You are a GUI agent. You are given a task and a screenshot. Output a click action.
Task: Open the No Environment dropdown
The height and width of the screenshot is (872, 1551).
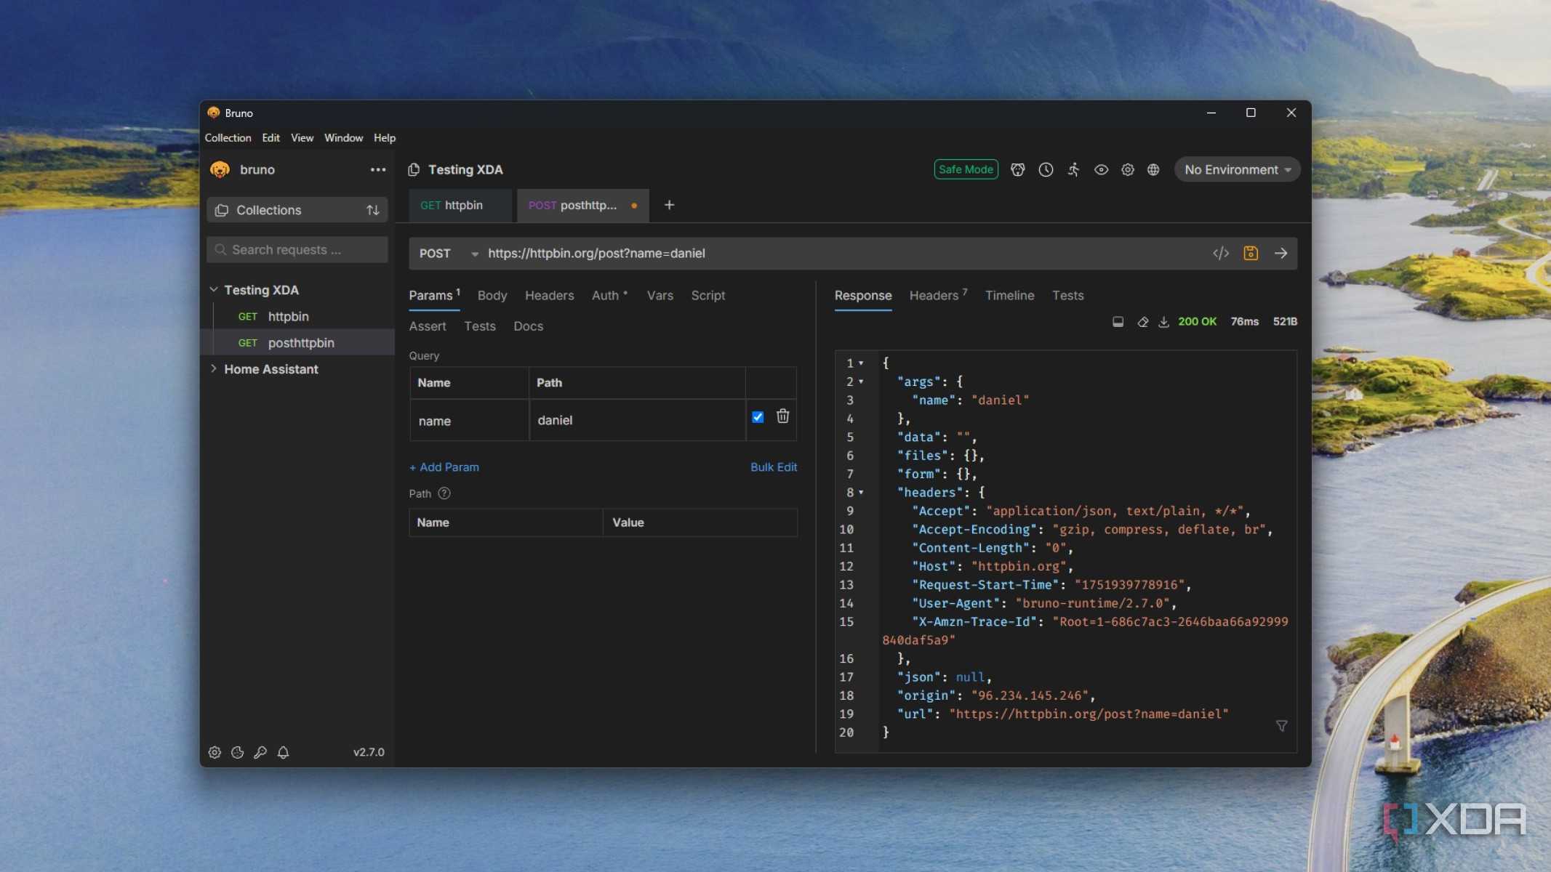[1238, 169]
